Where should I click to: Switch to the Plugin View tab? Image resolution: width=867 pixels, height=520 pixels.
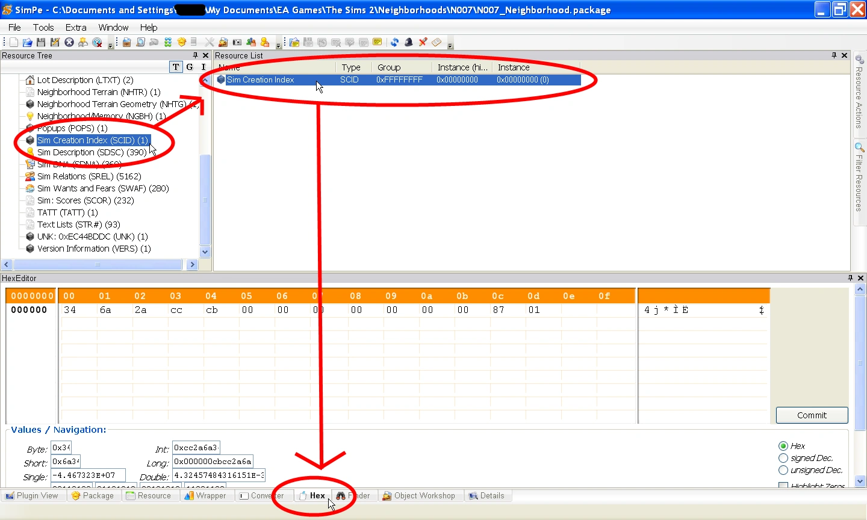pos(33,496)
